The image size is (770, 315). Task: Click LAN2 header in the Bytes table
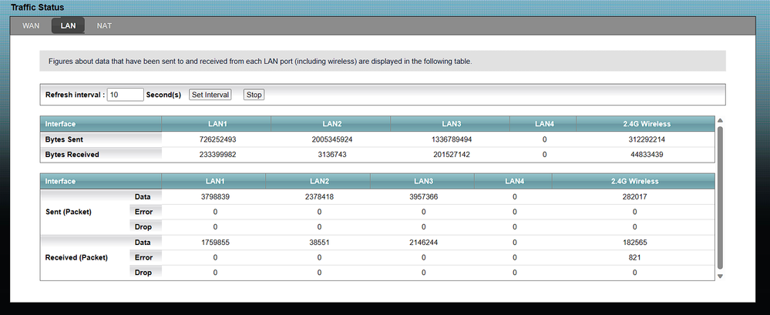pyautogui.click(x=333, y=124)
